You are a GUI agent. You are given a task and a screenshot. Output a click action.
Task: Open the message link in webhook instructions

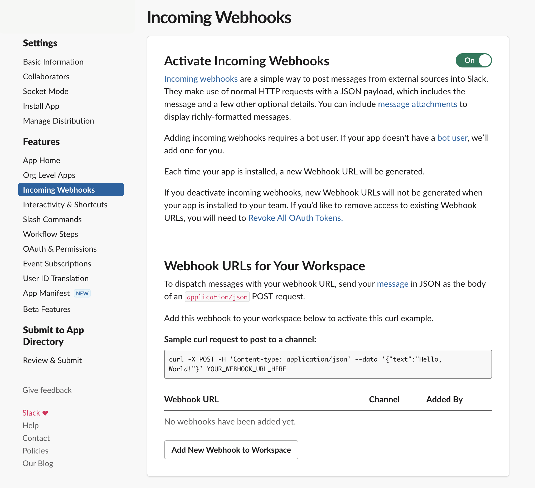pyautogui.click(x=392, y=284)
